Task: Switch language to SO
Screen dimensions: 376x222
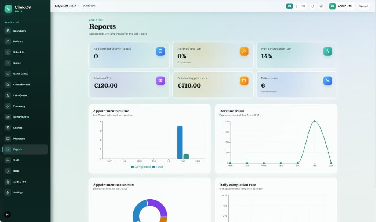Action: [303, 6]
